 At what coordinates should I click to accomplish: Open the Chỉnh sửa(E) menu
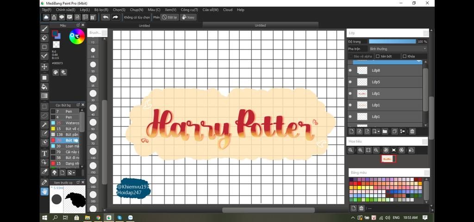click(66, 10)
